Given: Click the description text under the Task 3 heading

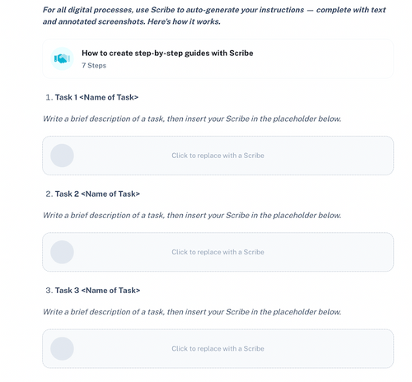Looking at the screenshot, I should point(192,312).
